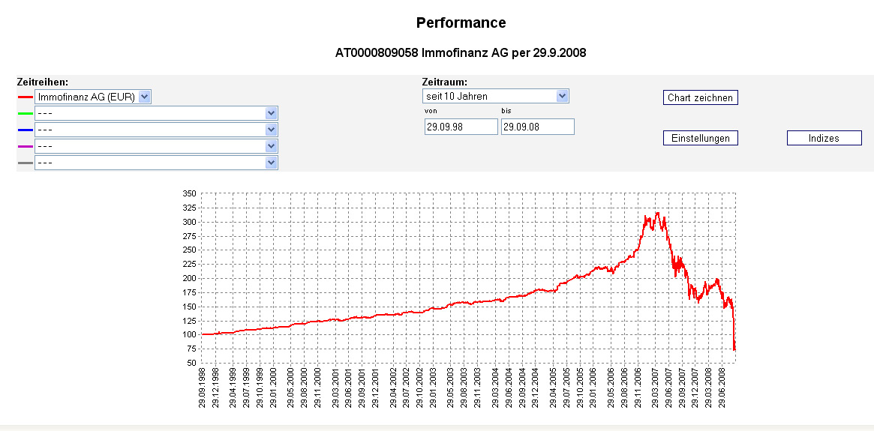Click the x-axis date 29.06.2008
874x431 pixels.
[x=722, y=389]
